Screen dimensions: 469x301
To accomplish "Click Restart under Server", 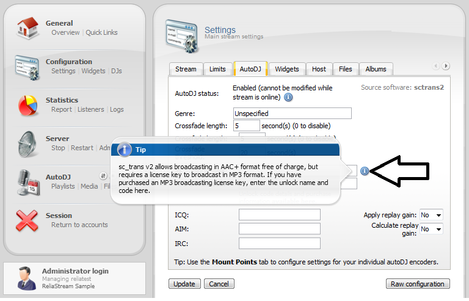I will pyautogui.click(x=82, y=148).
